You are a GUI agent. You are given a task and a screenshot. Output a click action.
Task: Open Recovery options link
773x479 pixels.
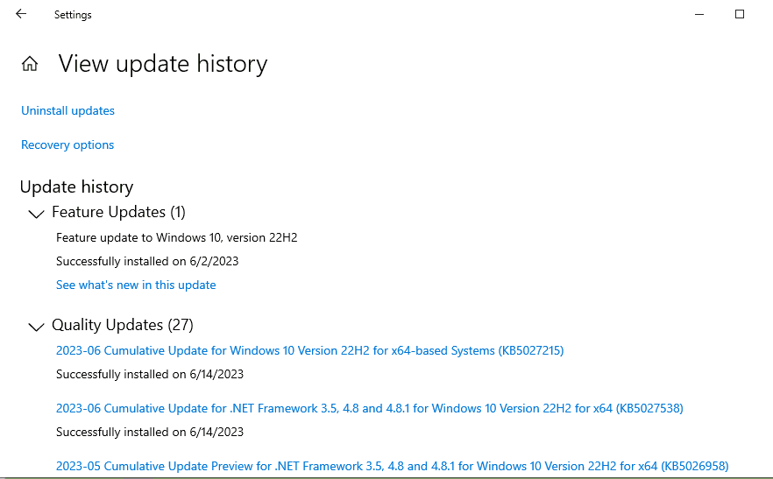click(x=67, y=144)
